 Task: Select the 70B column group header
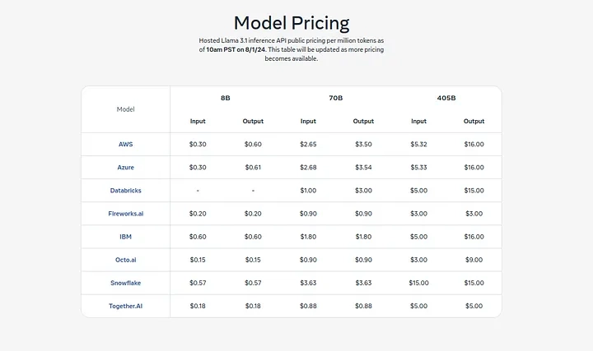(335, 98)
